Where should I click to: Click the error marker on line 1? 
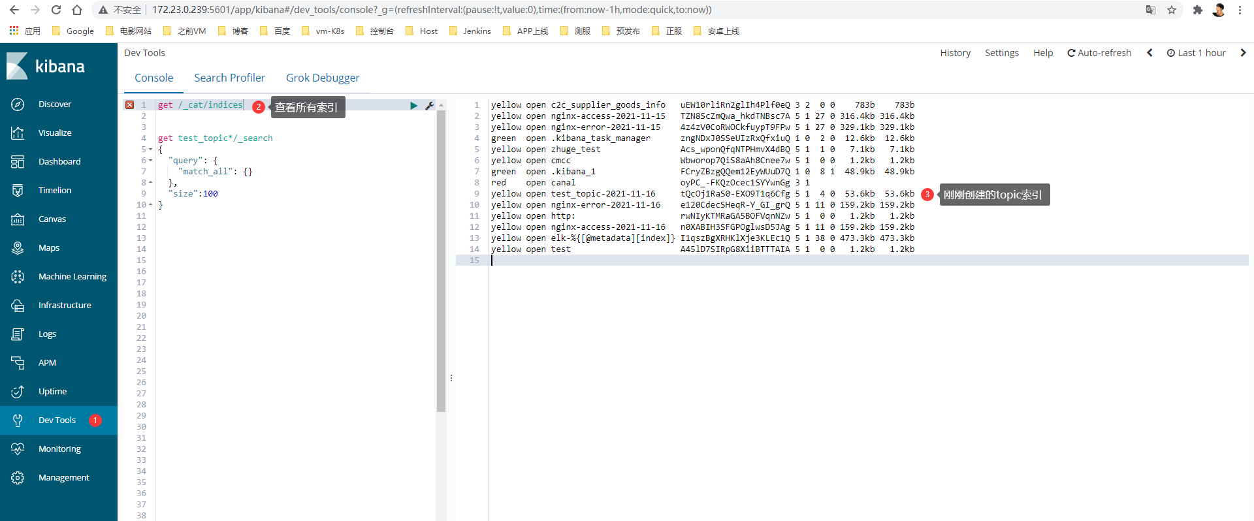[x=129, y=104]
